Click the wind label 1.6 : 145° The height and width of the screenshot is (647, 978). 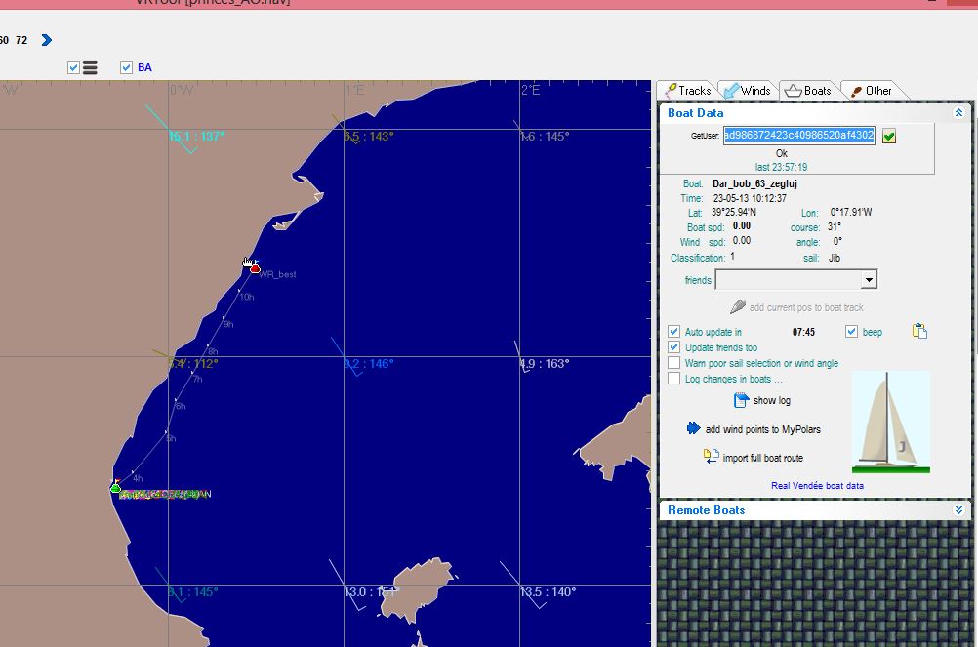(545, 136)
